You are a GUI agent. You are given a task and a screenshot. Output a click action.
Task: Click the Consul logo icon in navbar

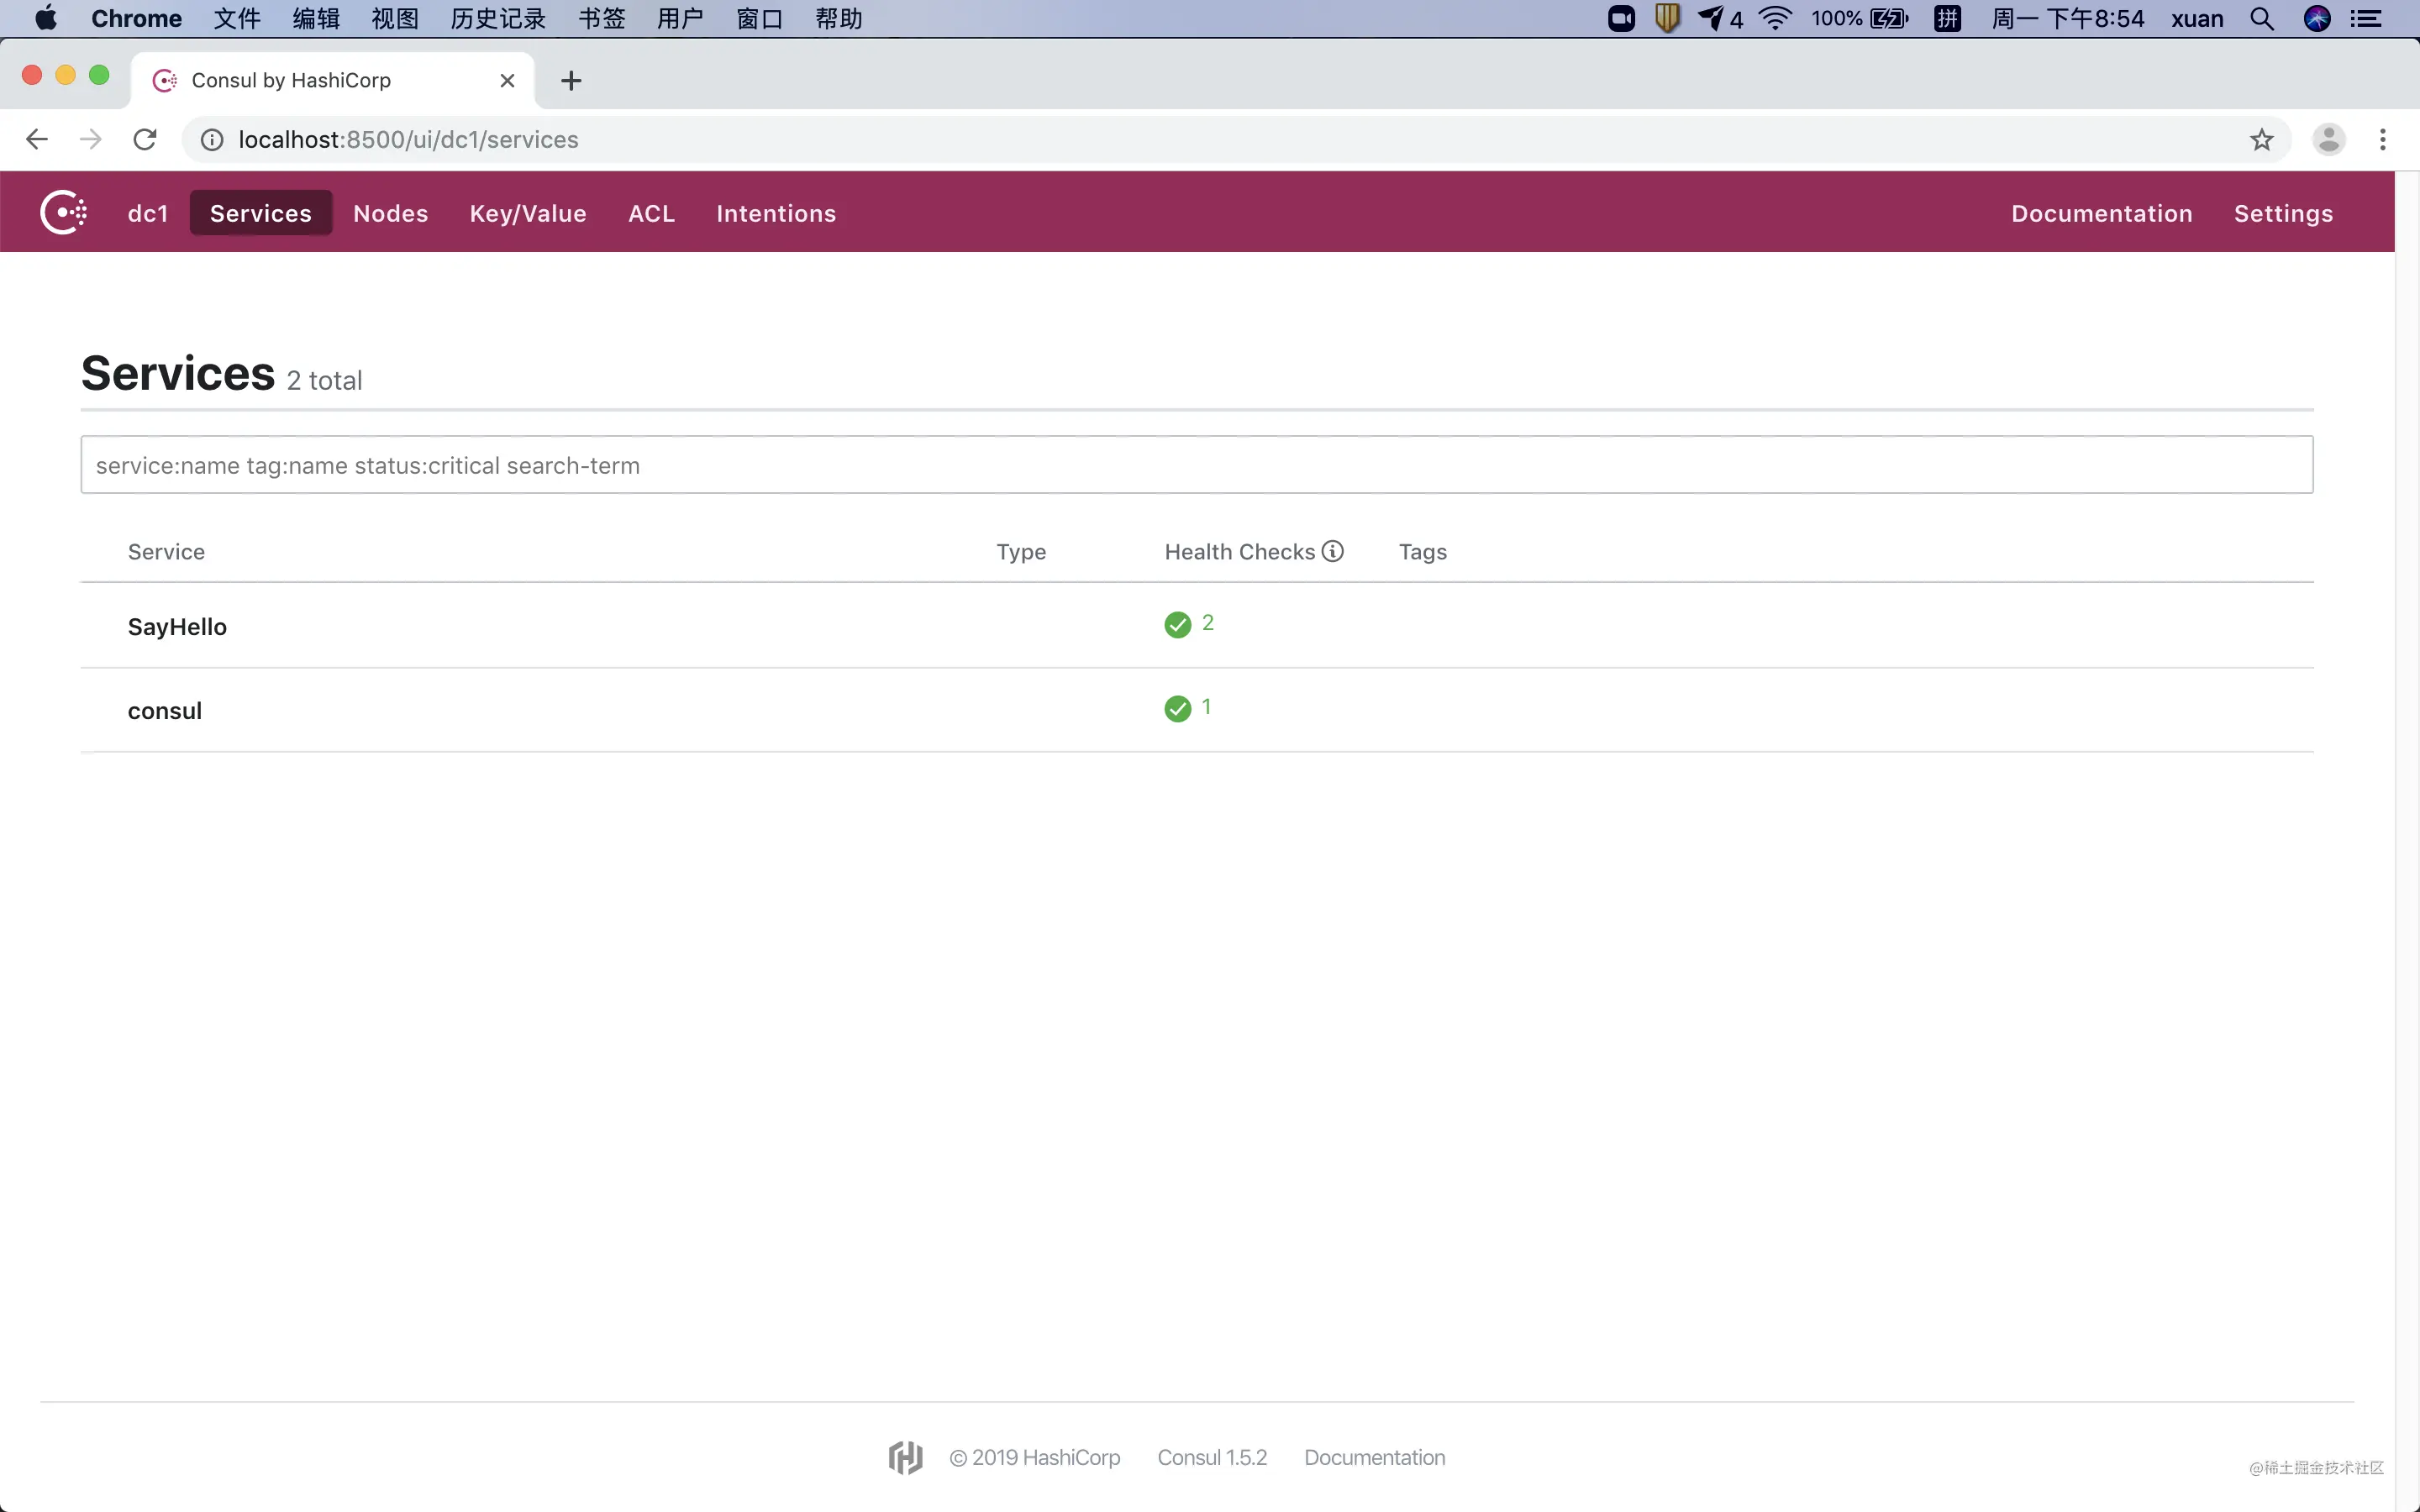point(64,213)
